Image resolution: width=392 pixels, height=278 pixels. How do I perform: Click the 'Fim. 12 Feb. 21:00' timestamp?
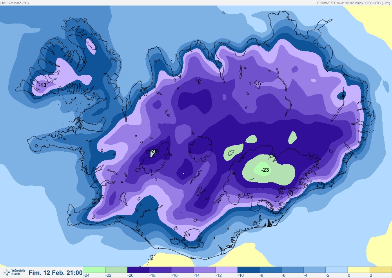point(56,273)
